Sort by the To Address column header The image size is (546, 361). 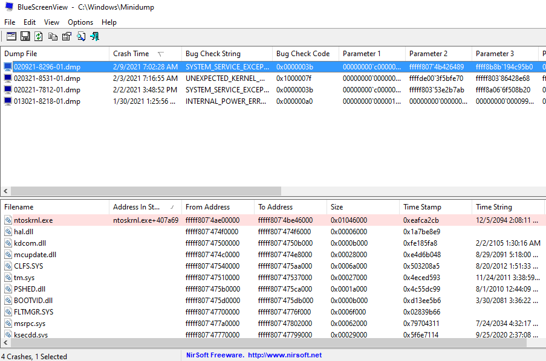click(290, 207)
